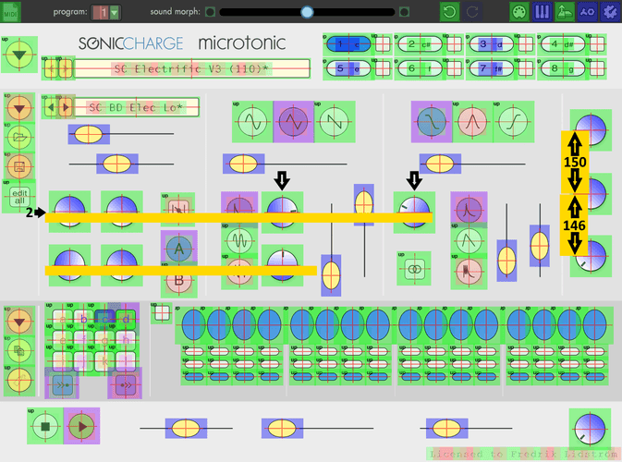Select pattern c
The width and height of the screenshot is (622, 462).
pos(104,319)
